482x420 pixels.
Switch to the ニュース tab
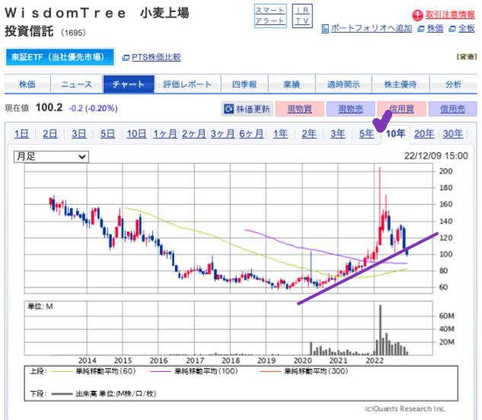pyautogui.click(x=77, y=84)
